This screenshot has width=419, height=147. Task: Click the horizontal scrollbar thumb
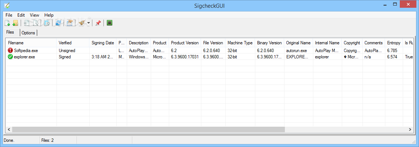point(148,129)
